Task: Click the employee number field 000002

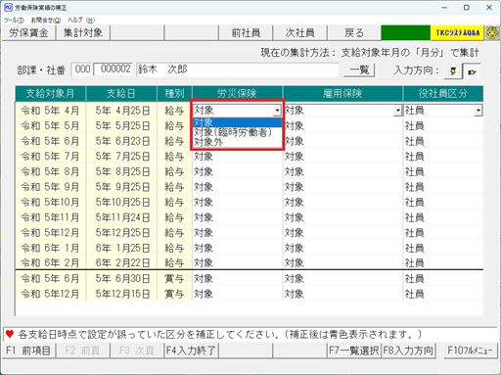Action: 114,70
